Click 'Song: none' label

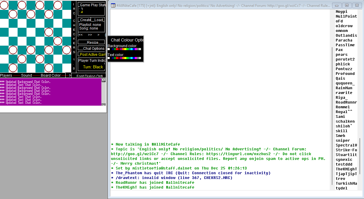point(89,28)
